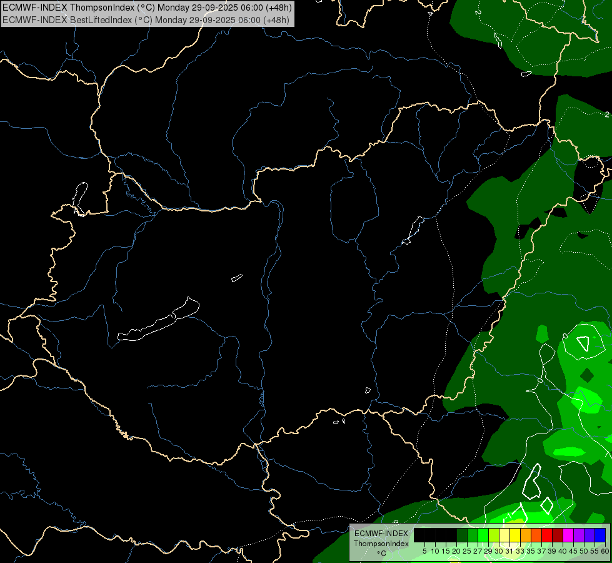
Task: Select the orange legend swatch
Action: click(526, 535)
